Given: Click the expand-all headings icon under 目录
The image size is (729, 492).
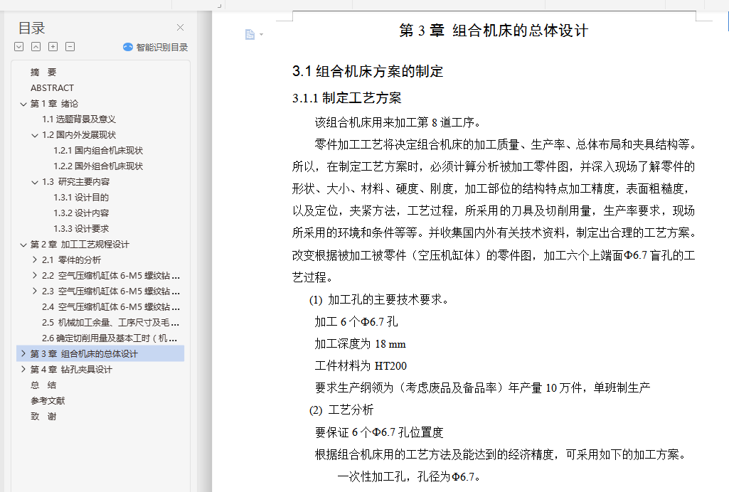Looking at the screenshot, I should click(x=19, y=46).
